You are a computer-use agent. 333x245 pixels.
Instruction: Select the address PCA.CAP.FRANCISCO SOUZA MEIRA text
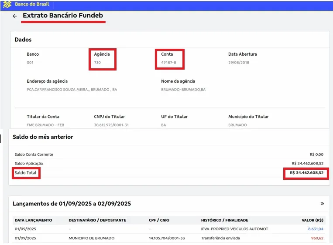click(x=72, y=90)
